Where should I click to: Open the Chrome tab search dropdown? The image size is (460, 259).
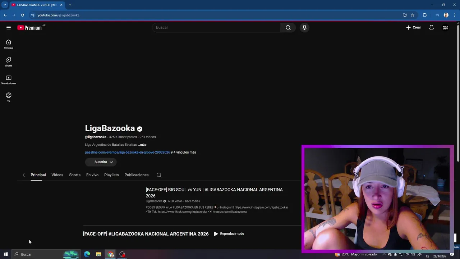[5, 5]
